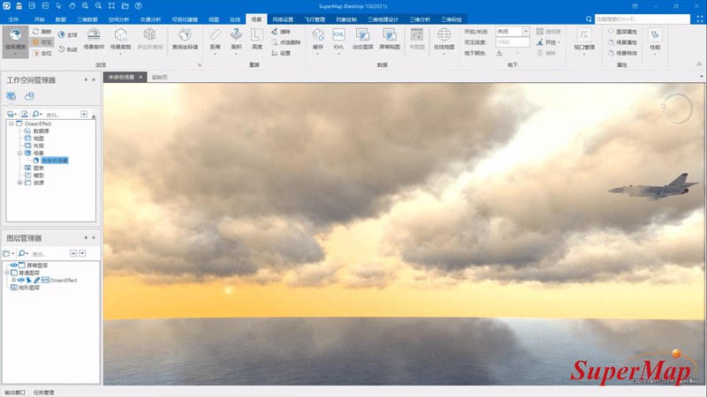Click the 可见深度 depth input field
The width and height of the screenshot is (707, 397).
coord(513,42)
